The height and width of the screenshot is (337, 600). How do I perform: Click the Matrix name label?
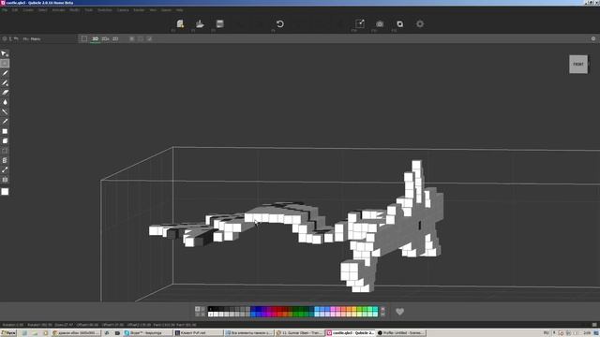tap(36, 39)
